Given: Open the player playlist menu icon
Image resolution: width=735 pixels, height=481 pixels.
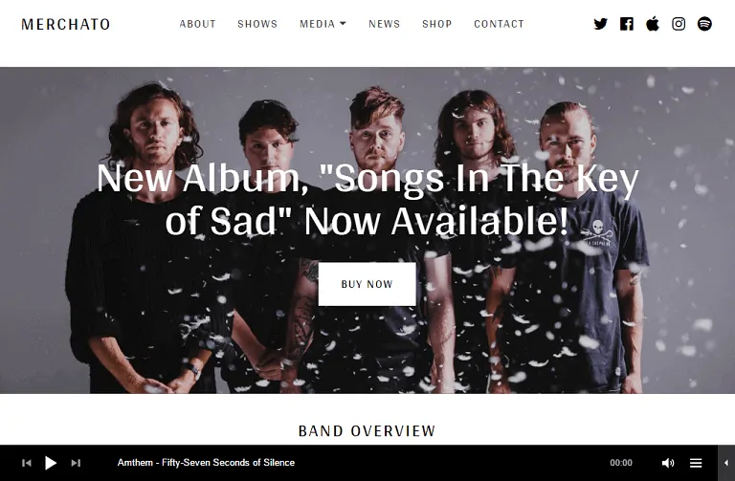Looking at the screenshot, I should pyautogui.click(x=696, y=463).
